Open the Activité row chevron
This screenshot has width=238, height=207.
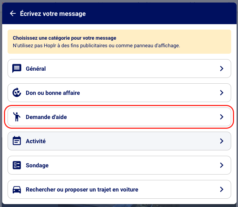[x=222, y=141]
